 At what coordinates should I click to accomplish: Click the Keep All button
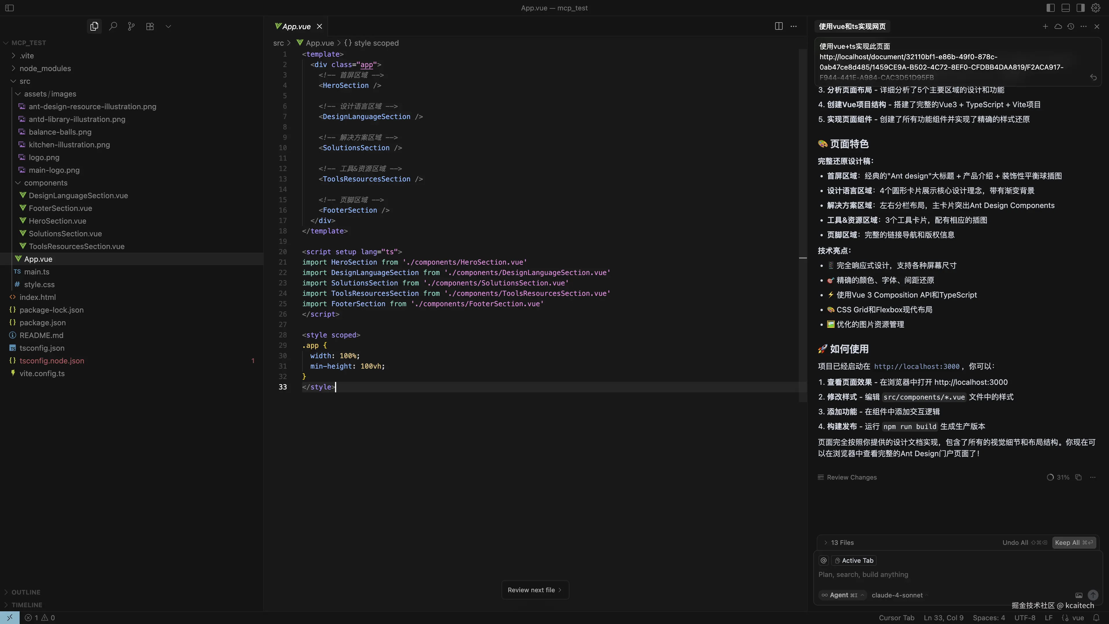pyautogui.click(x=1074, y=543)
